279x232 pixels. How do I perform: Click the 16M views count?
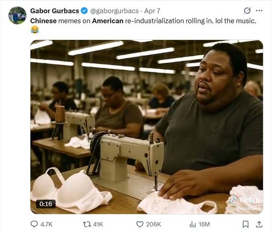[x=204, y=224]
